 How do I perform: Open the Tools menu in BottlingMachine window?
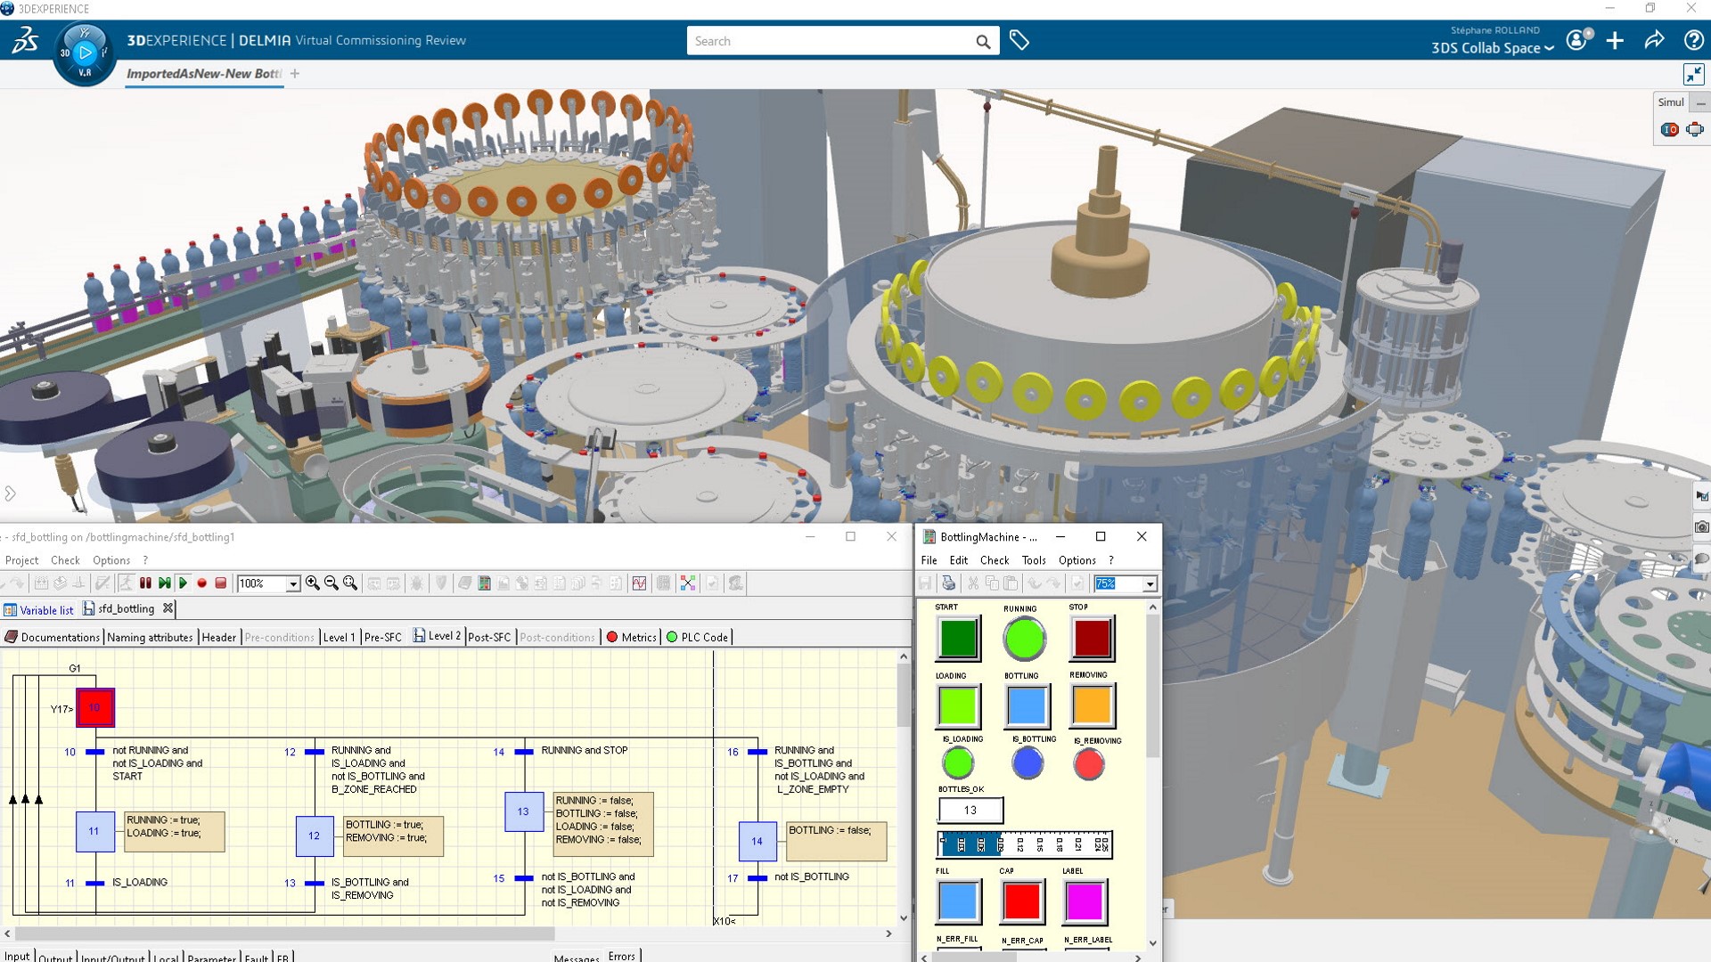click(1034, 560)
